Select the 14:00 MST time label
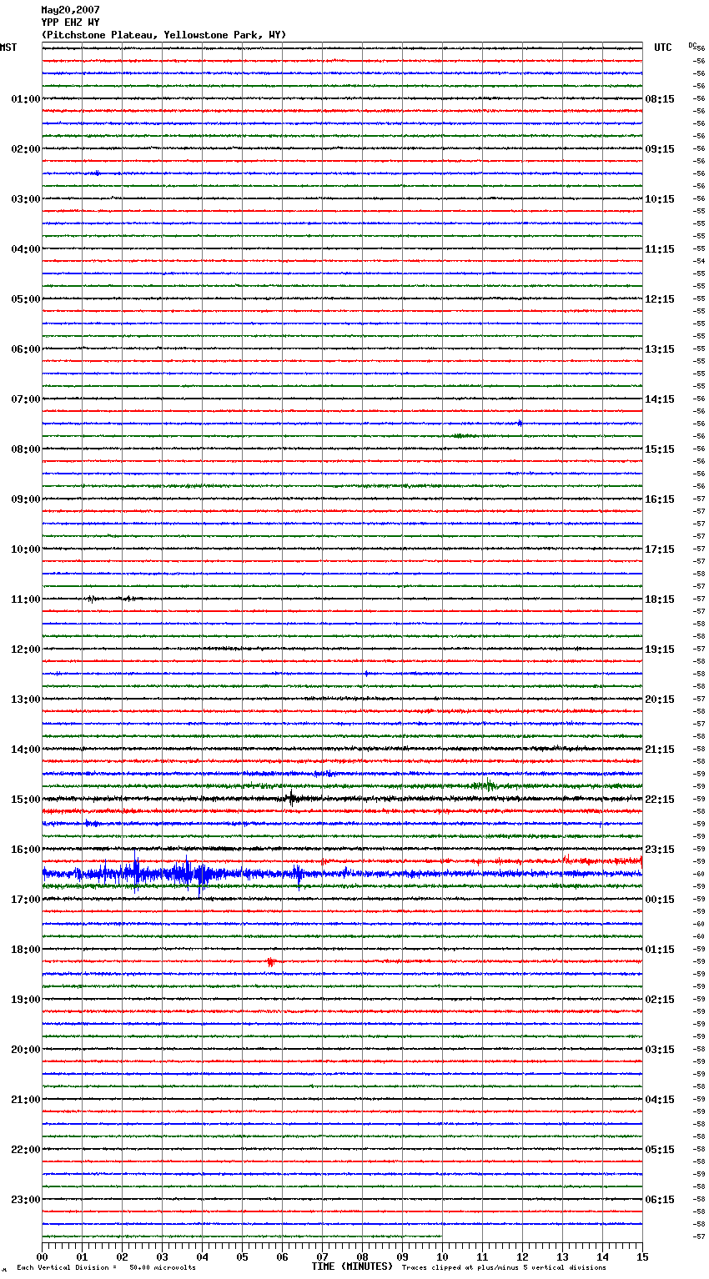Screen dimensions: 709x1279 (x=26, y=750)
